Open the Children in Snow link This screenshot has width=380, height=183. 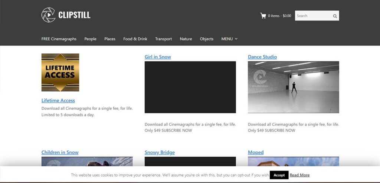pos(60,152)
